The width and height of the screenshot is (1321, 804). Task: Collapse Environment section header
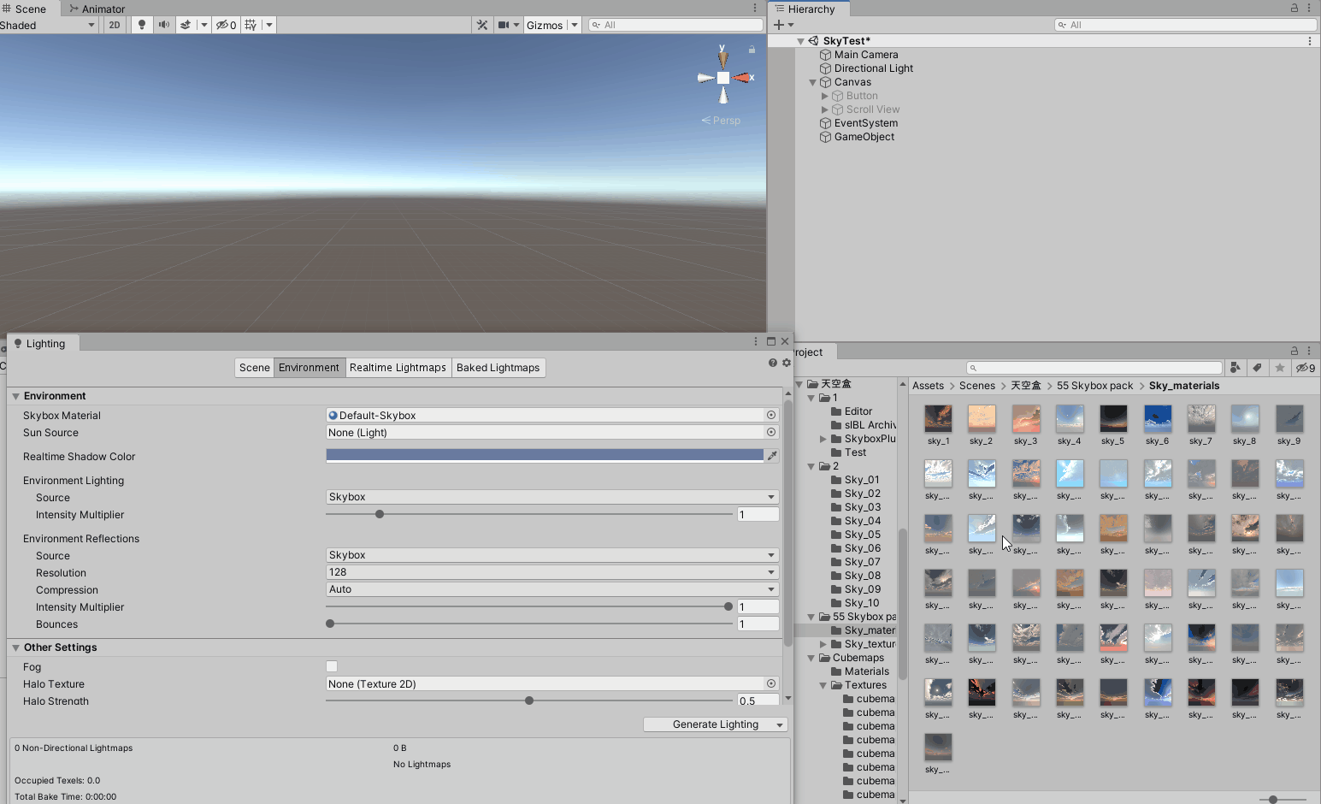(15, 396)
